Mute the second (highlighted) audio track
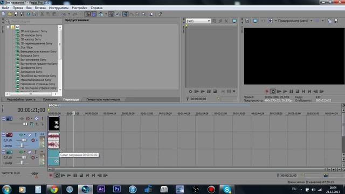 pyautogui.click(x=30, y=135)
